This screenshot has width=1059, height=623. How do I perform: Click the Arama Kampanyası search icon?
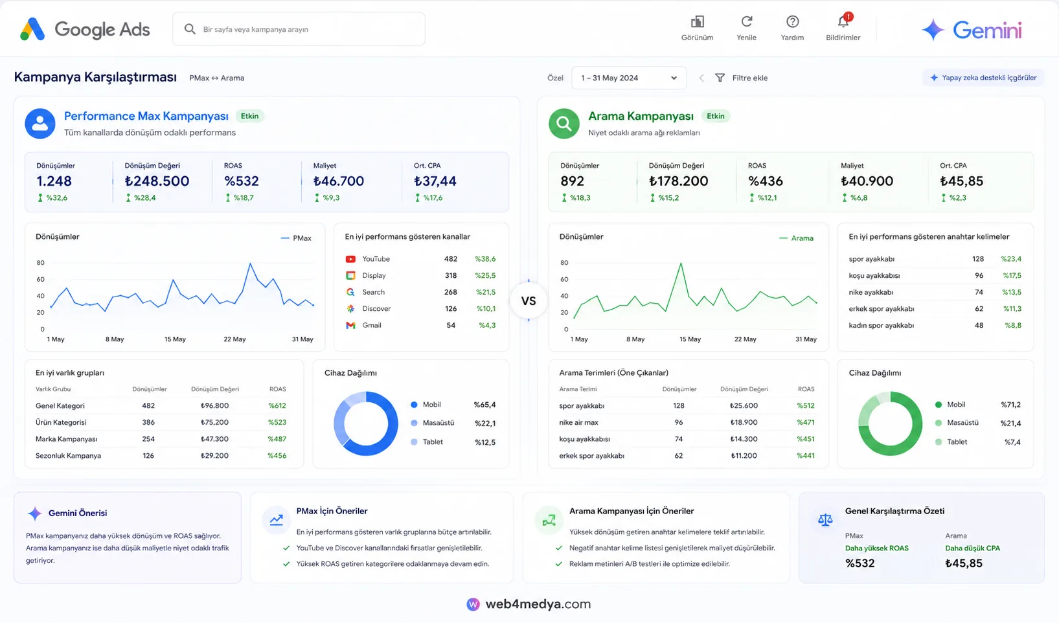coord(564,124)
